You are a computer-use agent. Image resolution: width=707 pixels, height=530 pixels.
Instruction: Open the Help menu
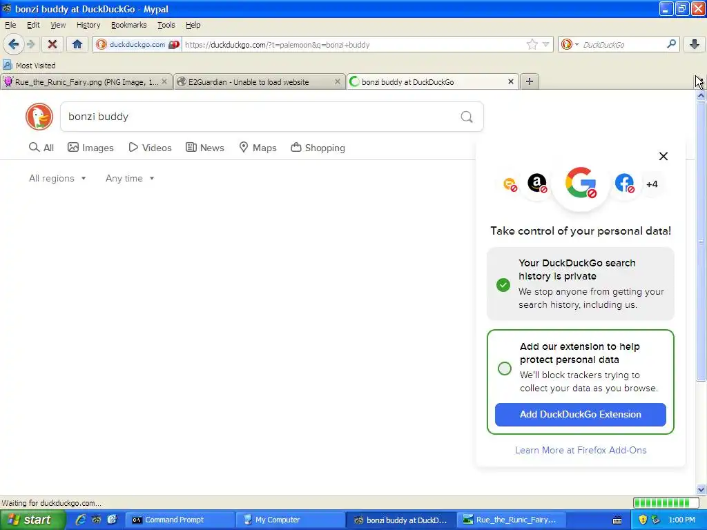[193, 25]
